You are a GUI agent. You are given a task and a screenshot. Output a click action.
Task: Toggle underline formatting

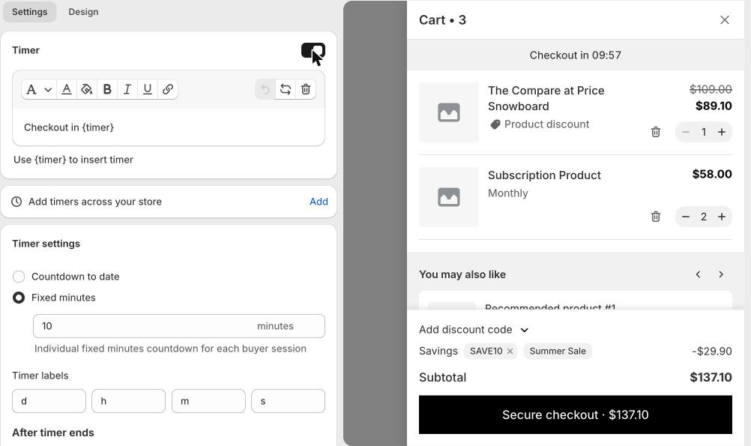coord(147,90)
